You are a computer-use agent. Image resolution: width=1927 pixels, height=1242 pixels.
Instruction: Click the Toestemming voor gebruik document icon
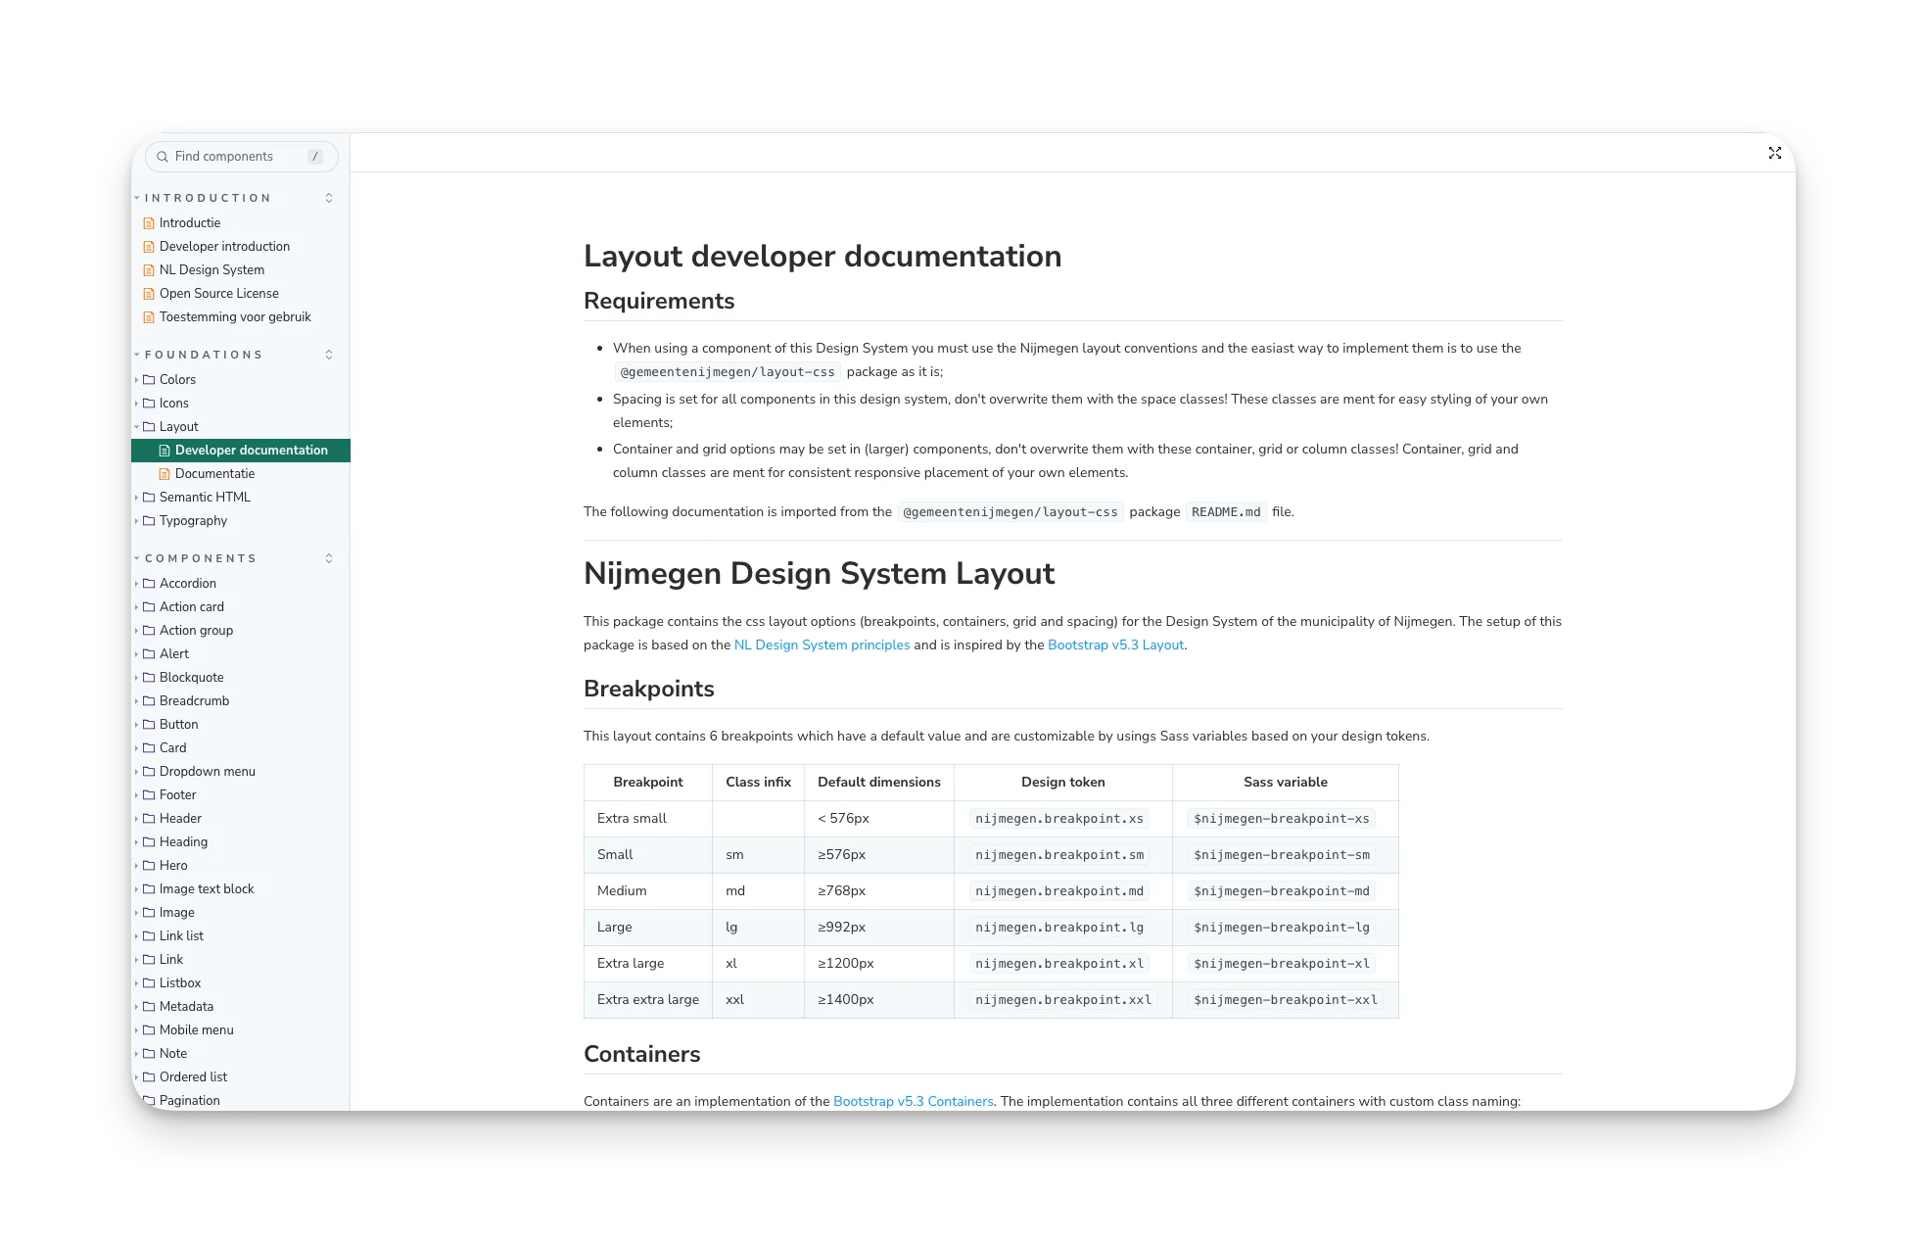(149, 317)
